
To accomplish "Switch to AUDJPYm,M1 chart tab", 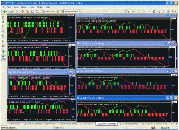I will pos(88,124).
